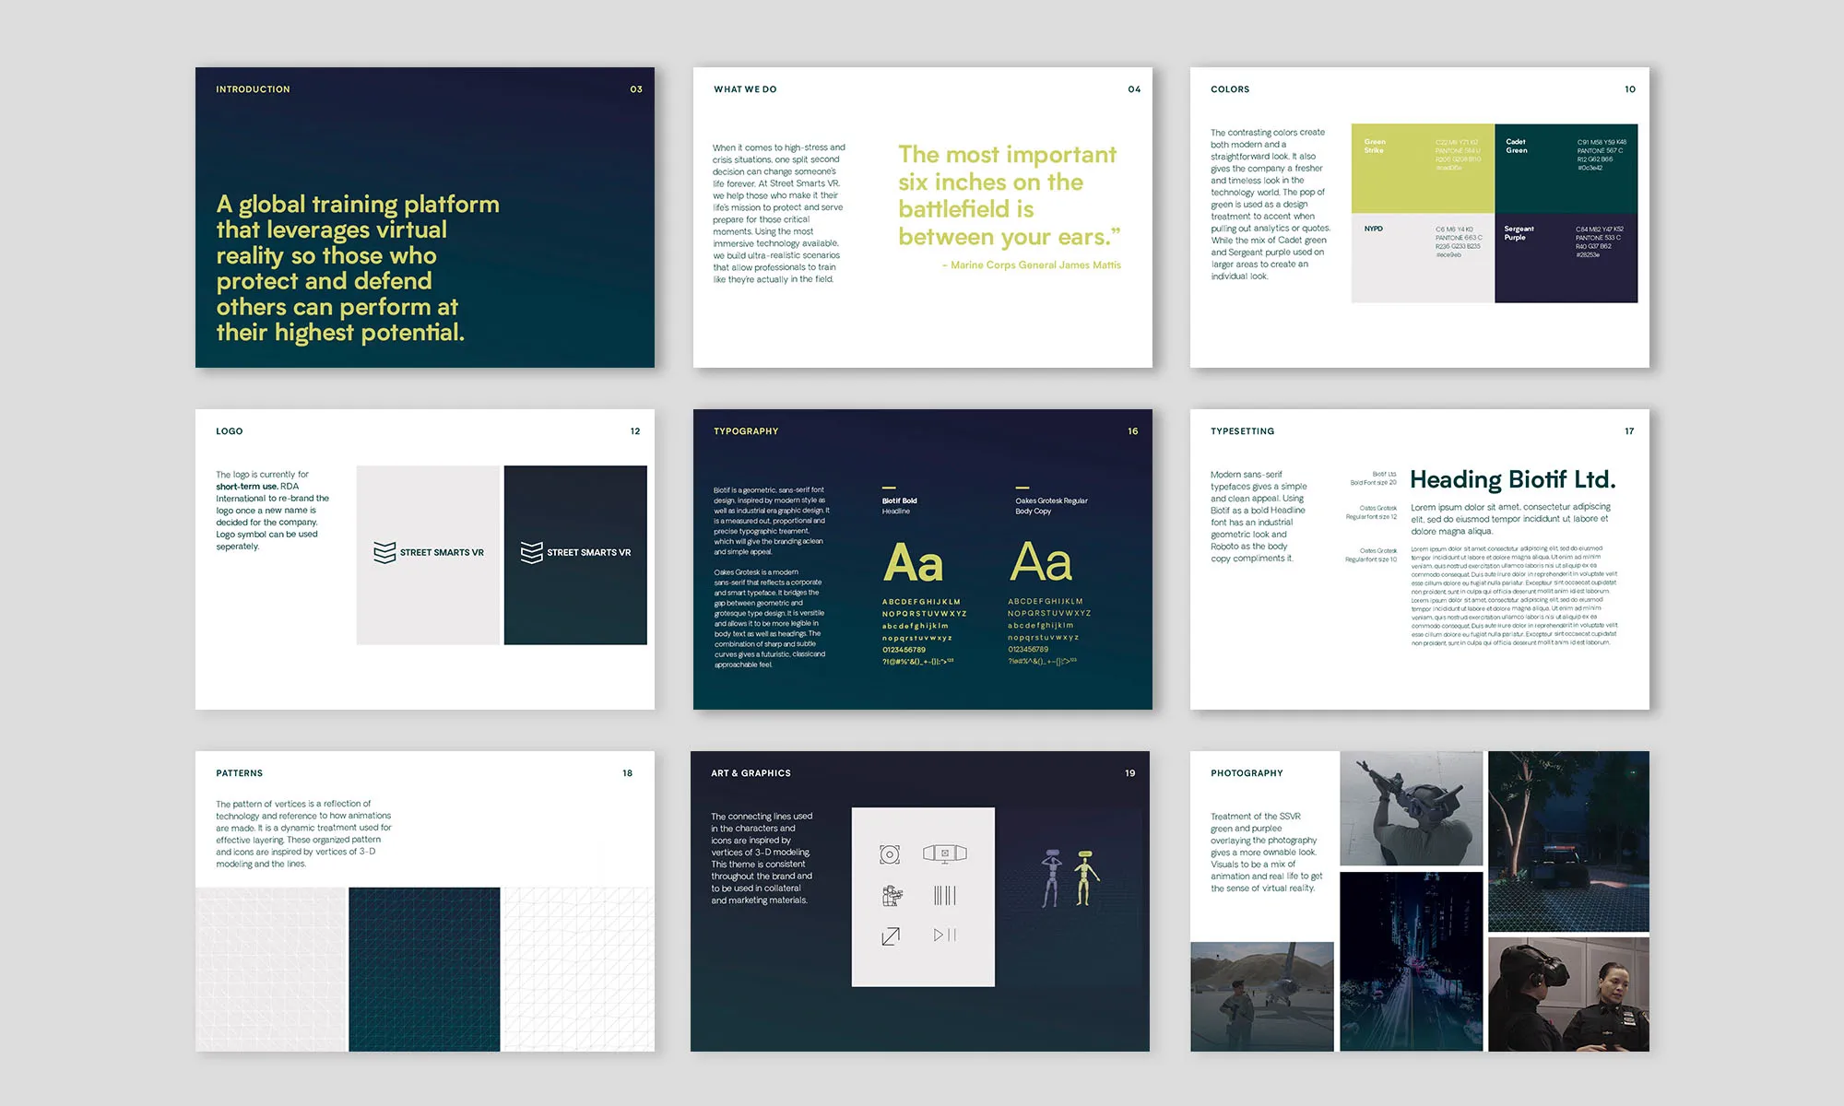Click the Street Smarts VR logo on light background

pyautogui.click(x=428, y=553)
